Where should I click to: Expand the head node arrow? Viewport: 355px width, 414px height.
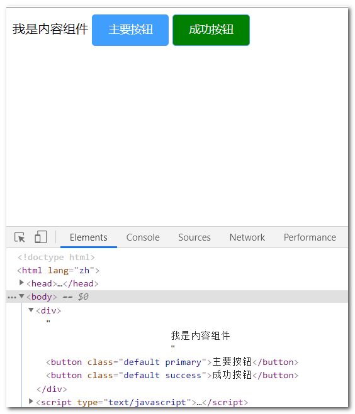pos(21,283)
